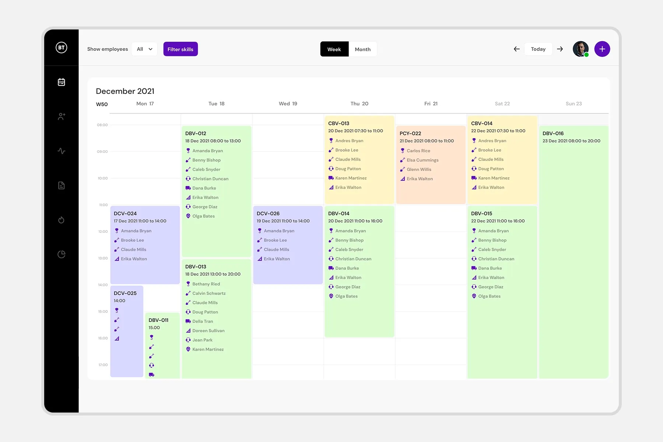Image resolution: width=663 pixels, height=442 pixels.
Task: Select the Fri 21 day header
Action: tap(431, 104)
